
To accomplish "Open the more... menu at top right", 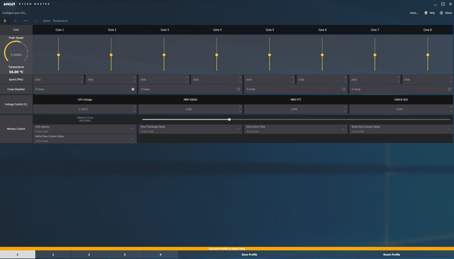I will click(x=413, y=12).
